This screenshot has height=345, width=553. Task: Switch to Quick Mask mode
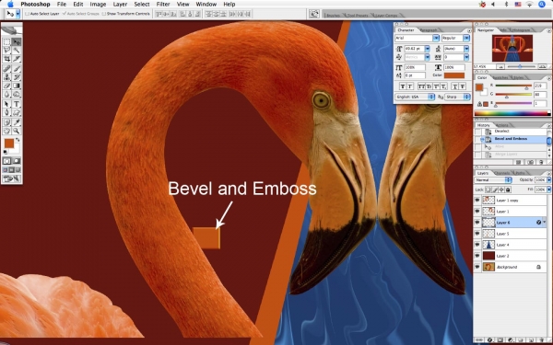17,161
